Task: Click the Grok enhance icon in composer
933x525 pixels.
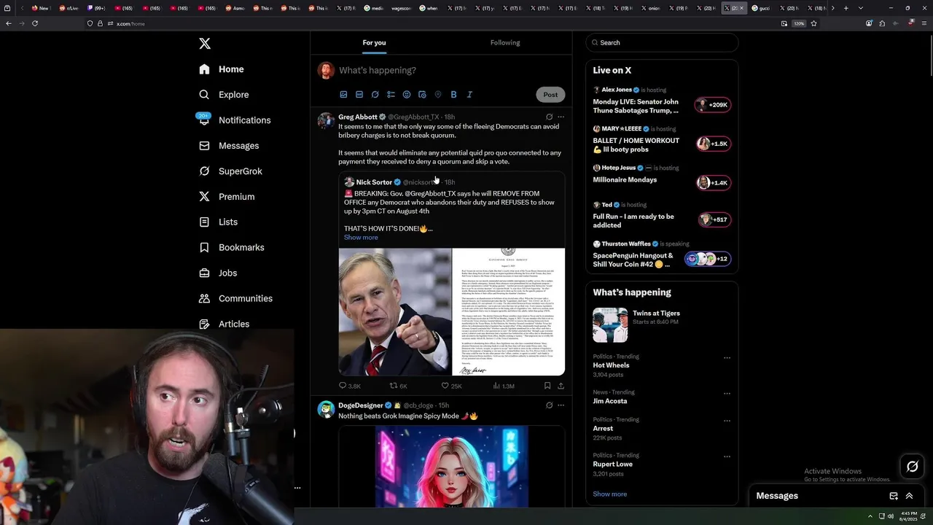Action: coord(375,95)
